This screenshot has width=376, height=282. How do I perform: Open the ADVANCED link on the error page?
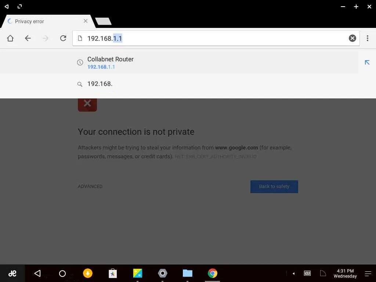90,186
